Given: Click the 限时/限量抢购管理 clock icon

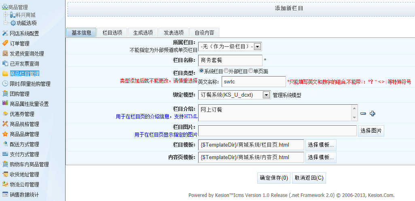Looking at the screenshot, I should pyautogui.click(x=5, y=84).
